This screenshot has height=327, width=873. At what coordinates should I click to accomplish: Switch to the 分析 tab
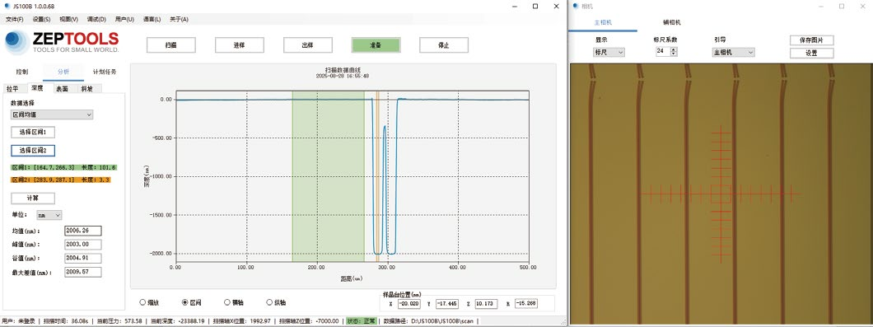pyautogui.click(x=63, y=72)
